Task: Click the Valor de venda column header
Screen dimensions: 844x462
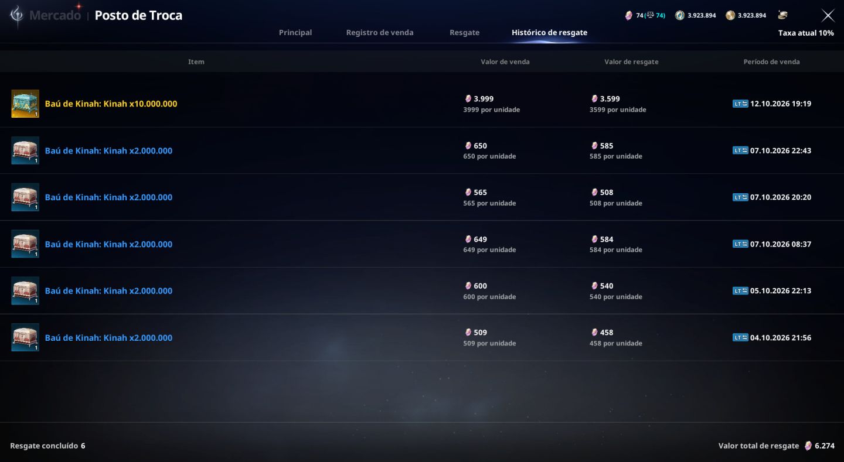Action: click(x=505, y=61)
